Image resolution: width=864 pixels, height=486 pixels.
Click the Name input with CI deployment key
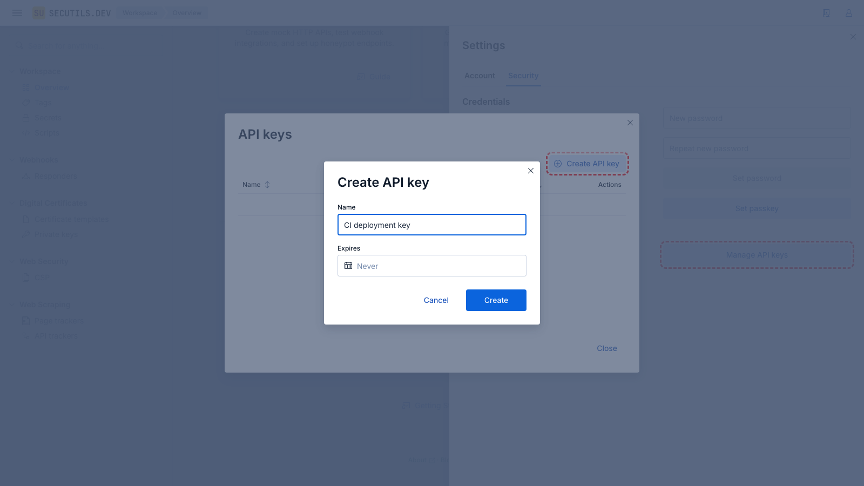[x=432, y=225]
